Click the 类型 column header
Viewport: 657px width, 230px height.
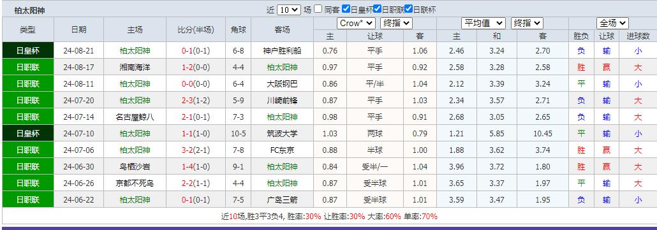[x=28, y=29]
